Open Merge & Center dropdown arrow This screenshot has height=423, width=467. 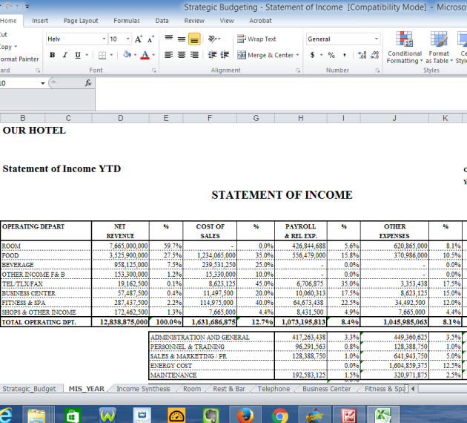(x=297, y=55)
